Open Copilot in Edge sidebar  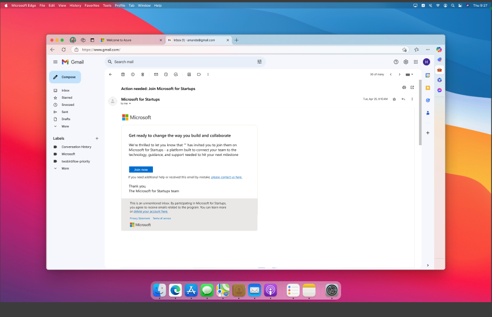(x=439, y=50)
